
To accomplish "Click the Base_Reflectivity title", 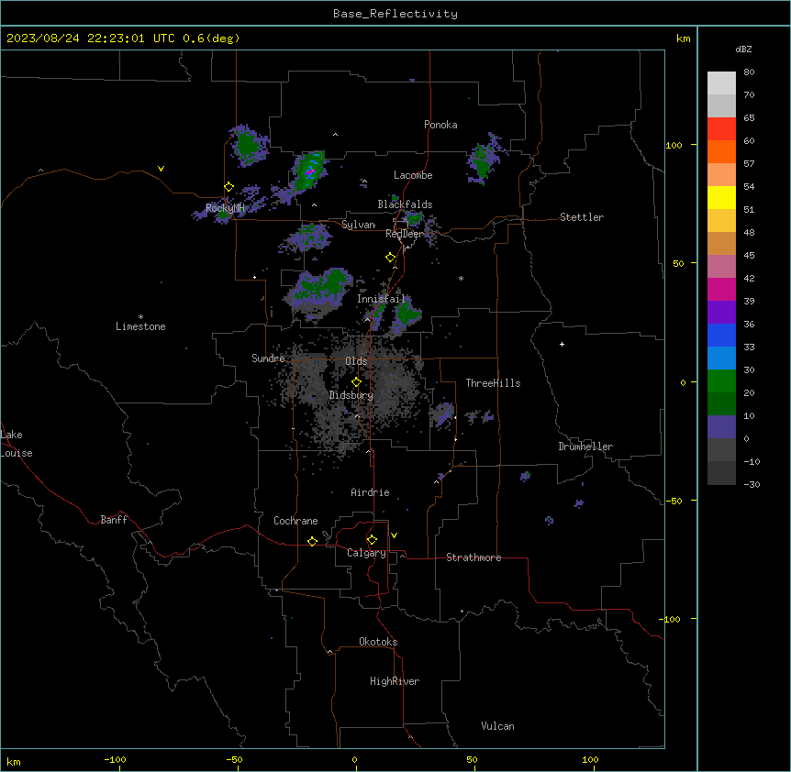I will [x=395, y=14].
